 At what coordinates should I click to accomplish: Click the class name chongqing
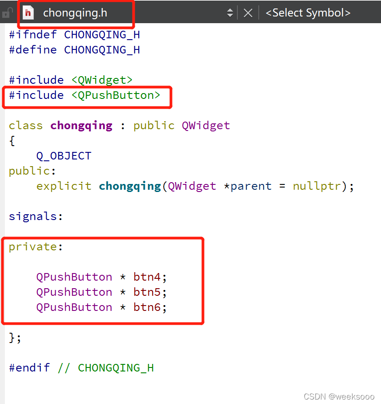point(81,126)
